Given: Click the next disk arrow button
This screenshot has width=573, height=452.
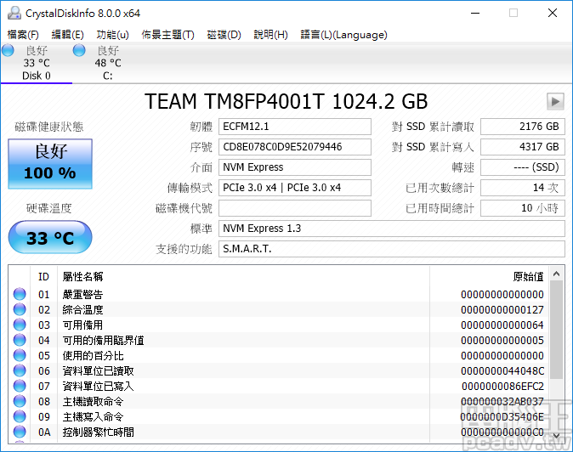Looking at the screenshot, I should 555,101.
